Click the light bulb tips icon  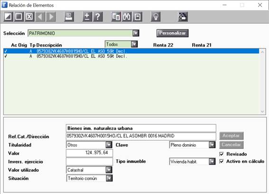point(156,17)
